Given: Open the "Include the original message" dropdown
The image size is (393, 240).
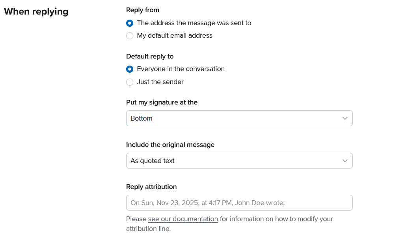Looking at the screenshot, I should click(x=239, y=161).
